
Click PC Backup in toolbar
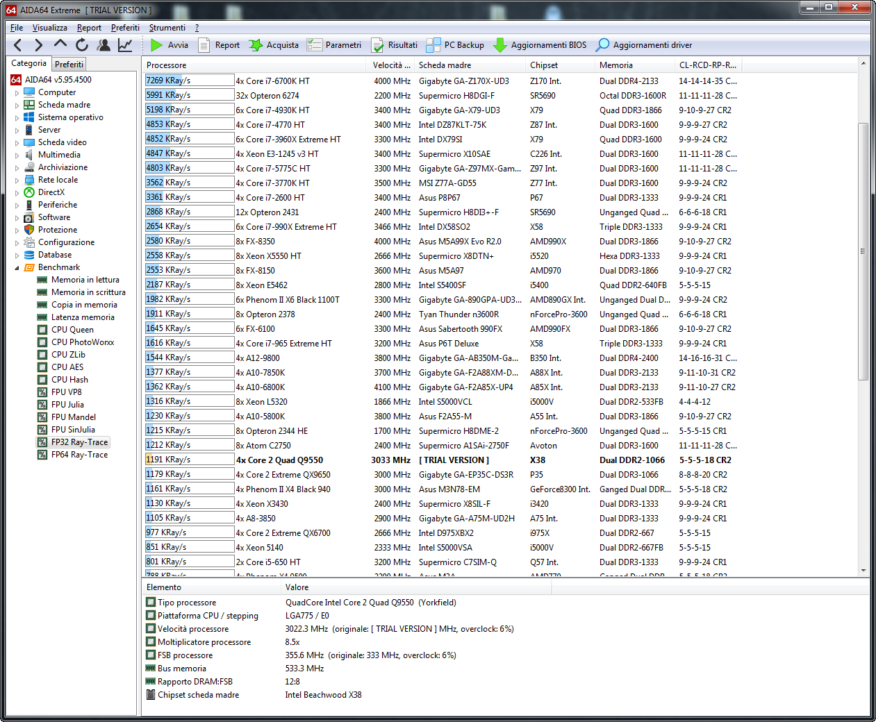coord(455,45)
